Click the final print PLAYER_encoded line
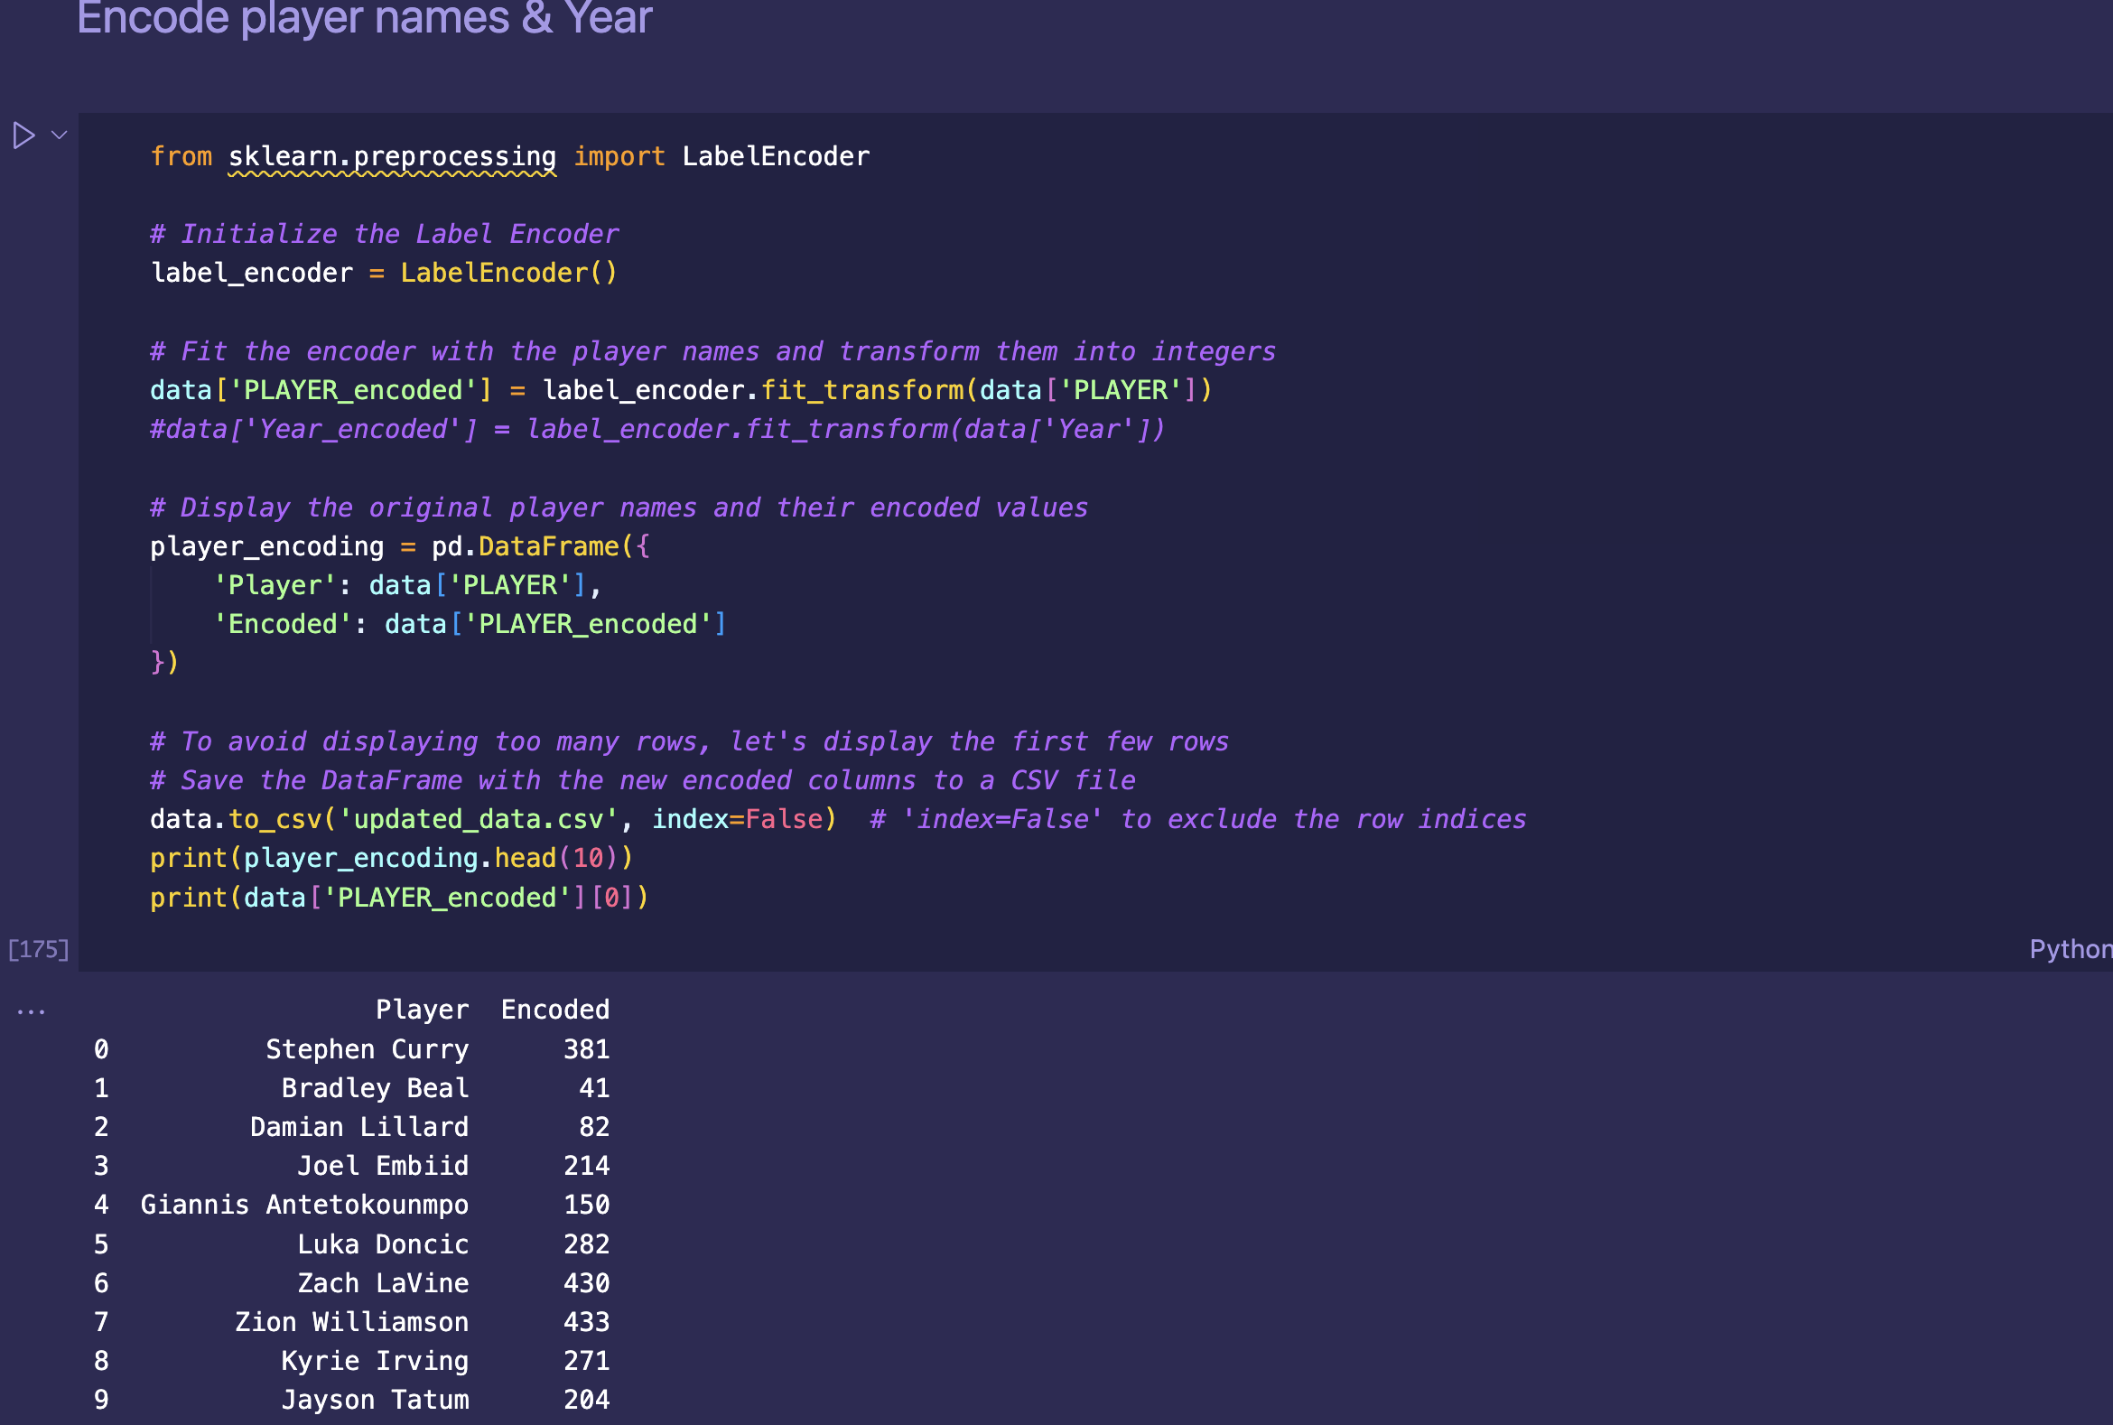The height and width of the screenshot is (1425, 2113). 399,897
